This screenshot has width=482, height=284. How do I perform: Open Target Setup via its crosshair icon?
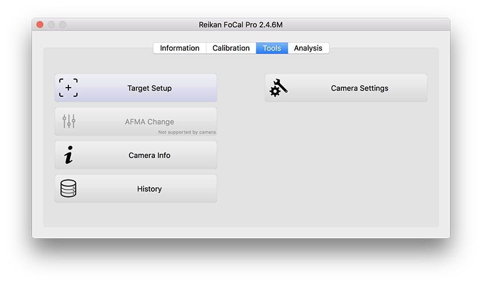[68, 88]
